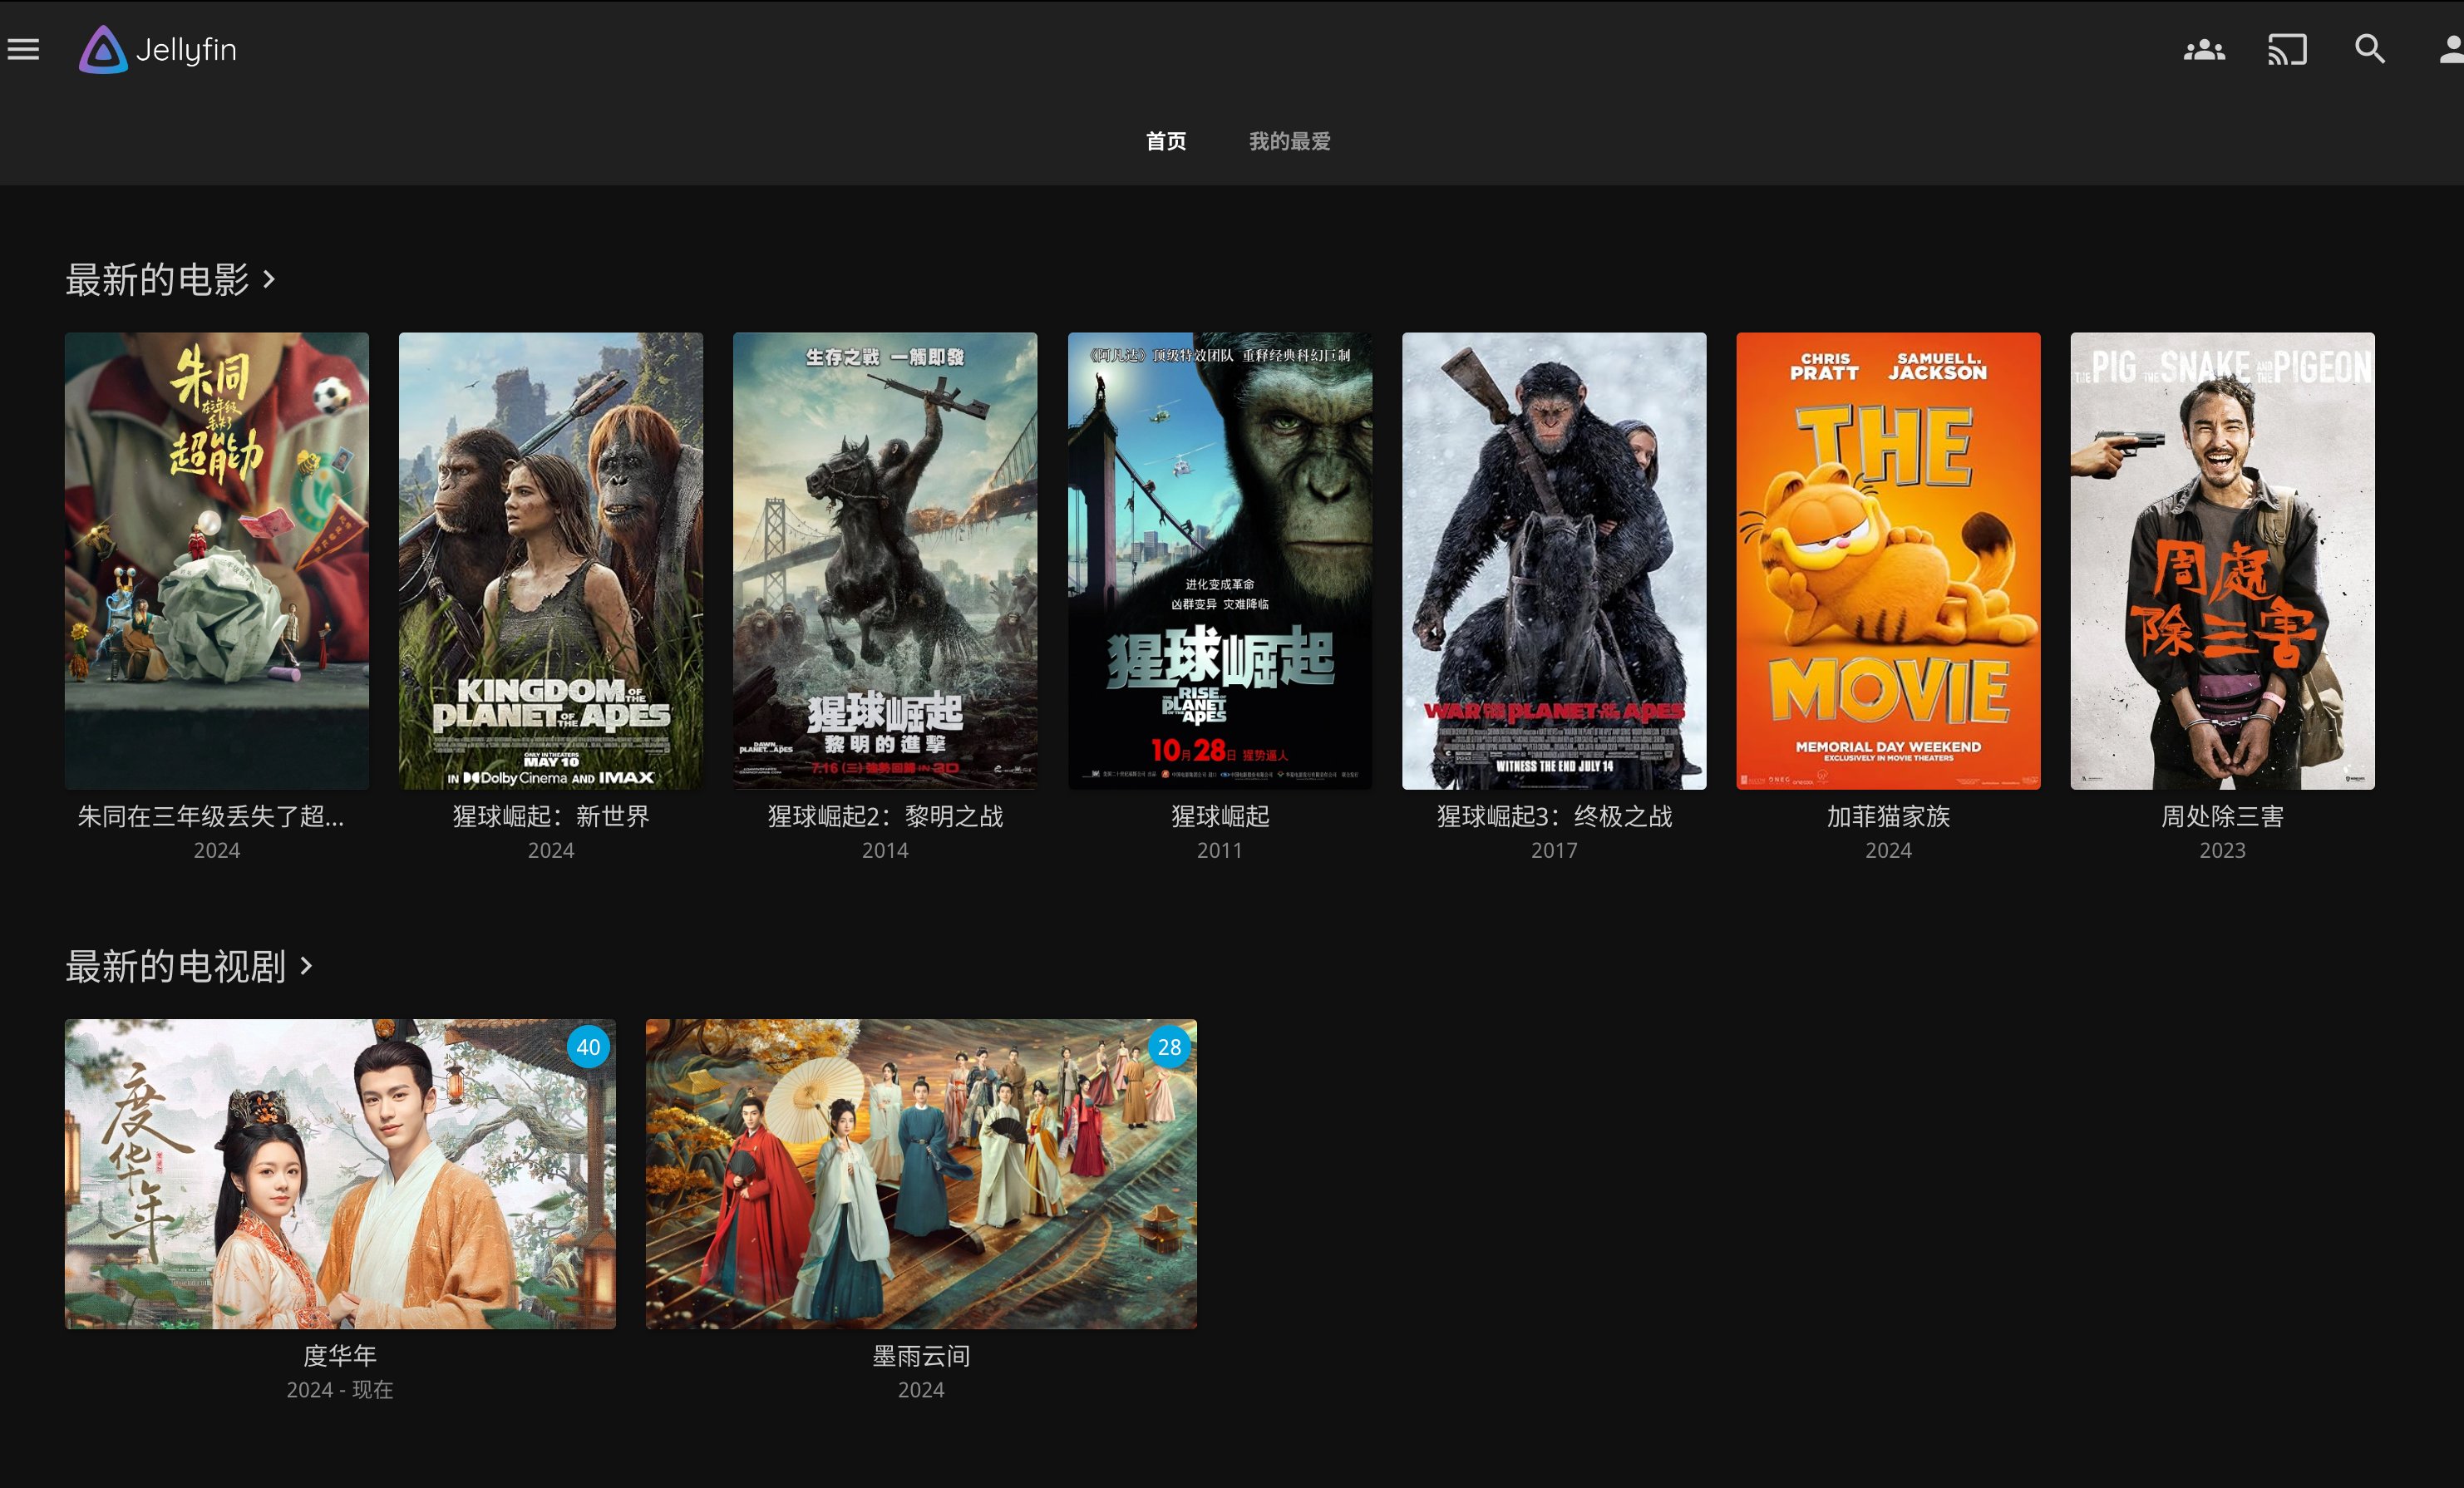Screen dimensions: 2464x1488
Task: Switch to the 首页 tab
Action: point(1166,141)
